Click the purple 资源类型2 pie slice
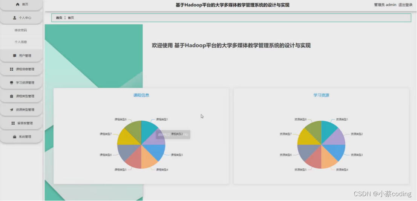417x201 pixels. pos(336,138)
